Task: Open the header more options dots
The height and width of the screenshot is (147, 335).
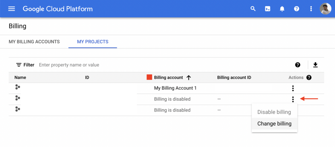Action: point(311,9)
